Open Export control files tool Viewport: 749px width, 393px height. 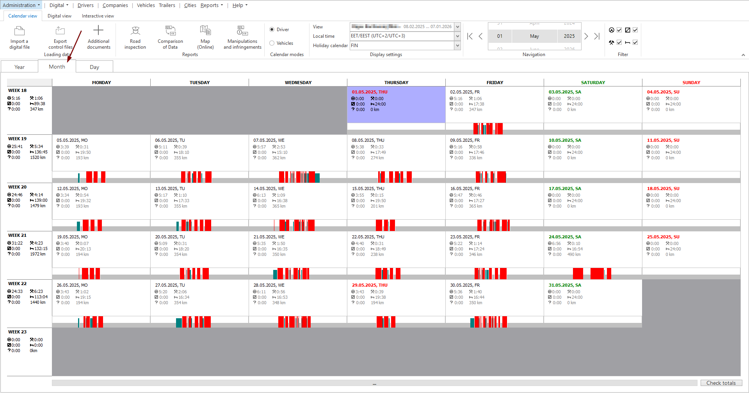coord(60,38)
